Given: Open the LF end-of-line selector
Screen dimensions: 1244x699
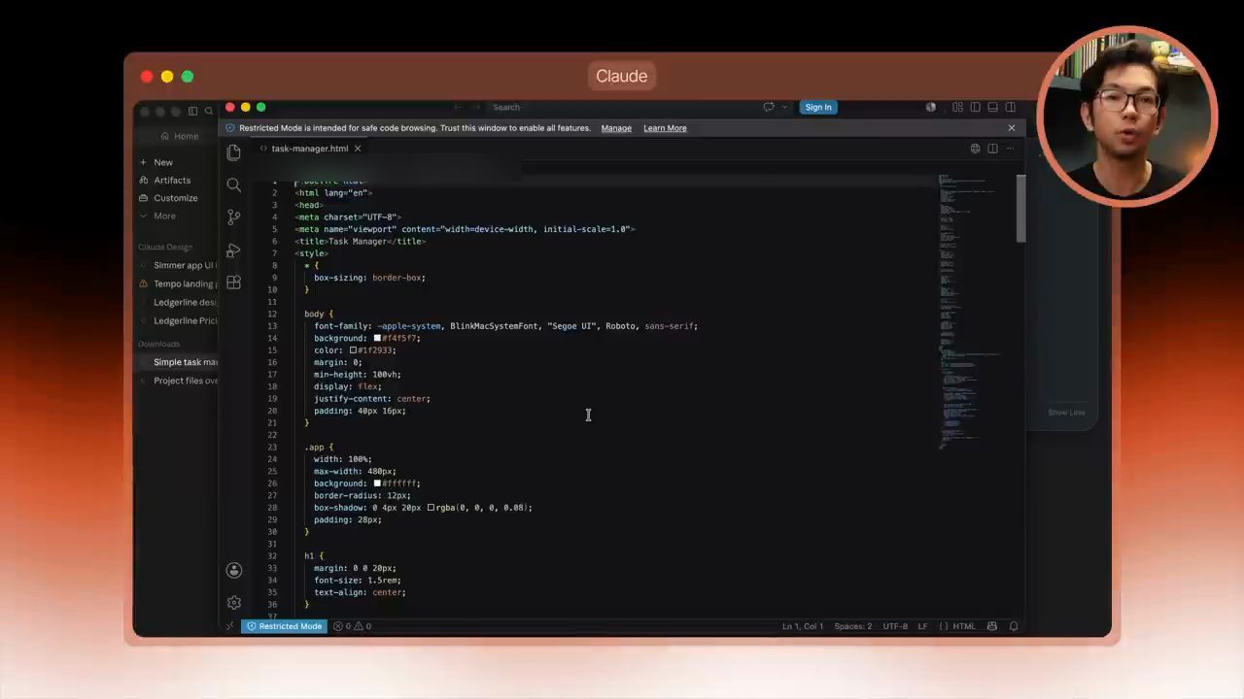Looking at the screenshot, I should [923, 626].
